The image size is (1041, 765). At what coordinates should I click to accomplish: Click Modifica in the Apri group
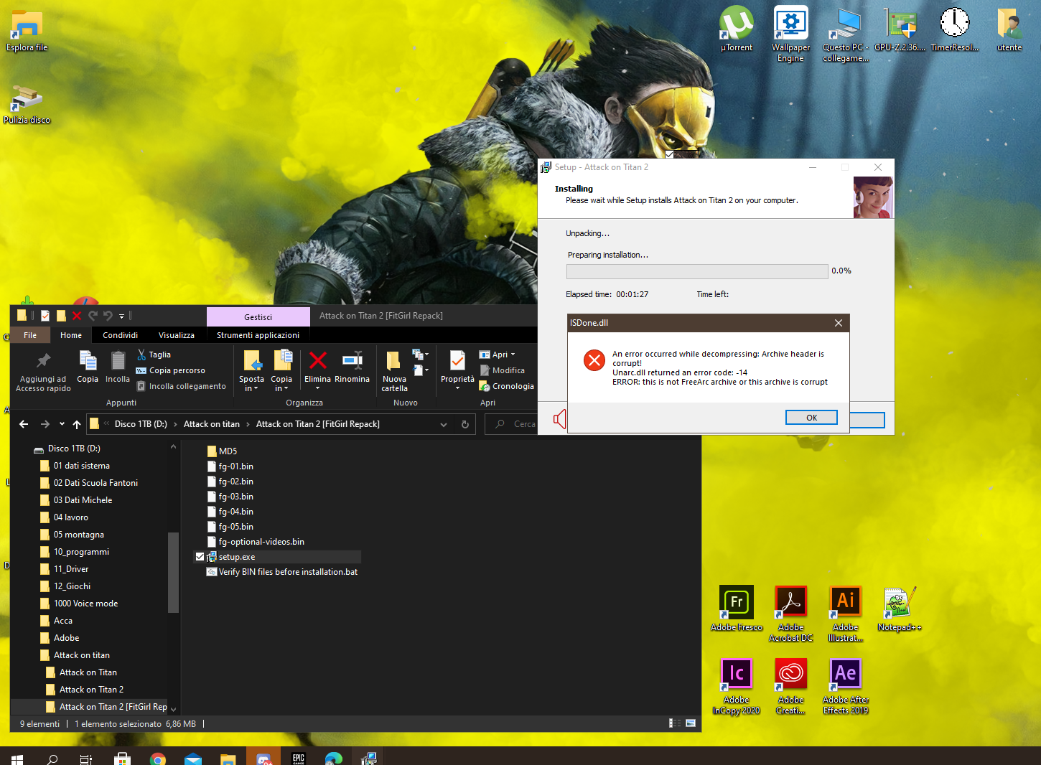click(502, 370)
